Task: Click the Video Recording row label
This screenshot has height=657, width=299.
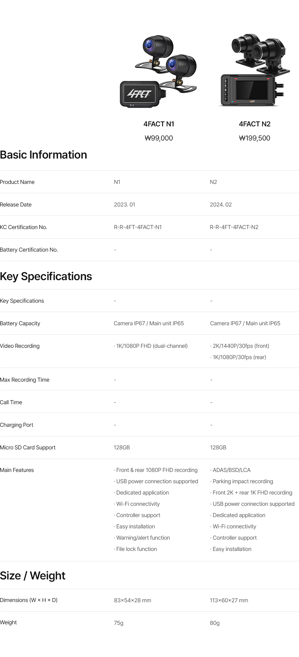Action: 20,346
